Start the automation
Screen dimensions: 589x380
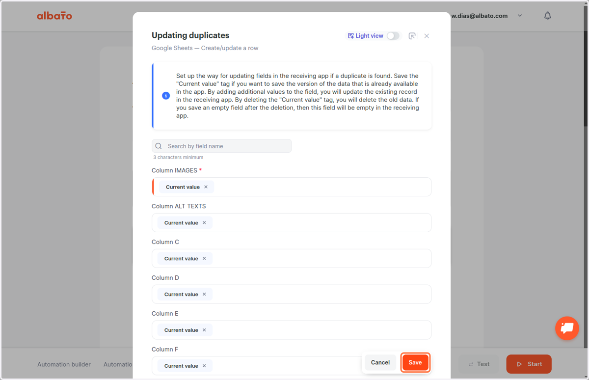coord(529,364)
